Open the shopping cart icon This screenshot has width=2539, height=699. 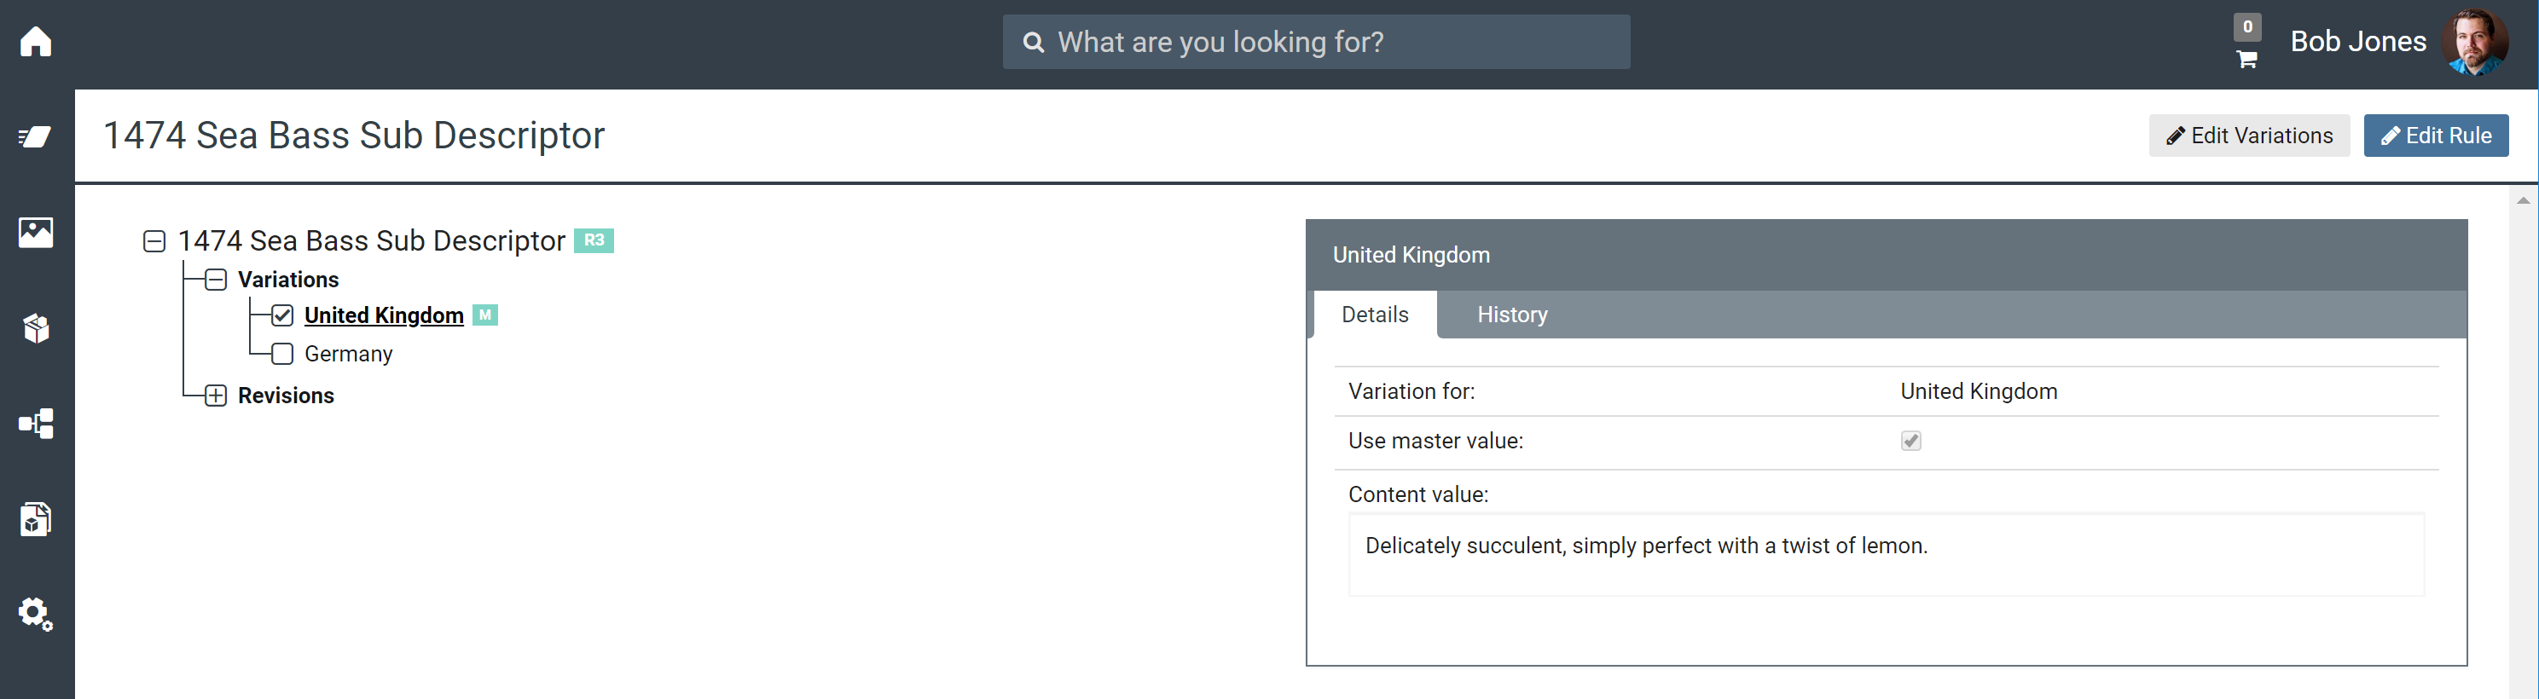coord(2246,59)
